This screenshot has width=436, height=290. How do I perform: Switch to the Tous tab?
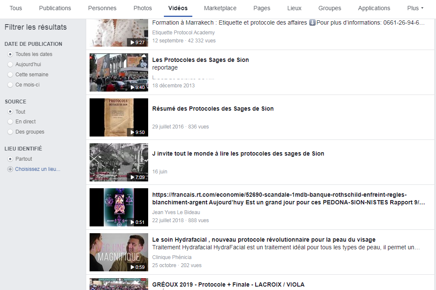16,8
